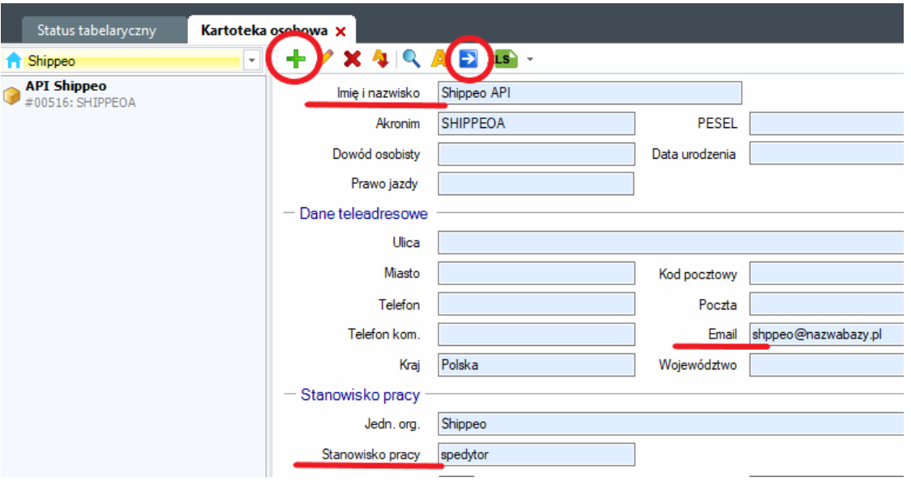911x486 pixels.
Task: Click the A with red arrow sort icon
Action: coord(381,58)
